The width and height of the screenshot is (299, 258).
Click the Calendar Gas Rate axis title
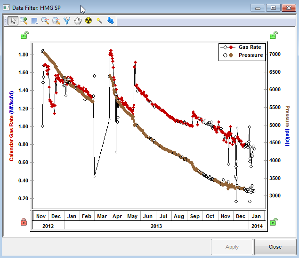[11, 126]
